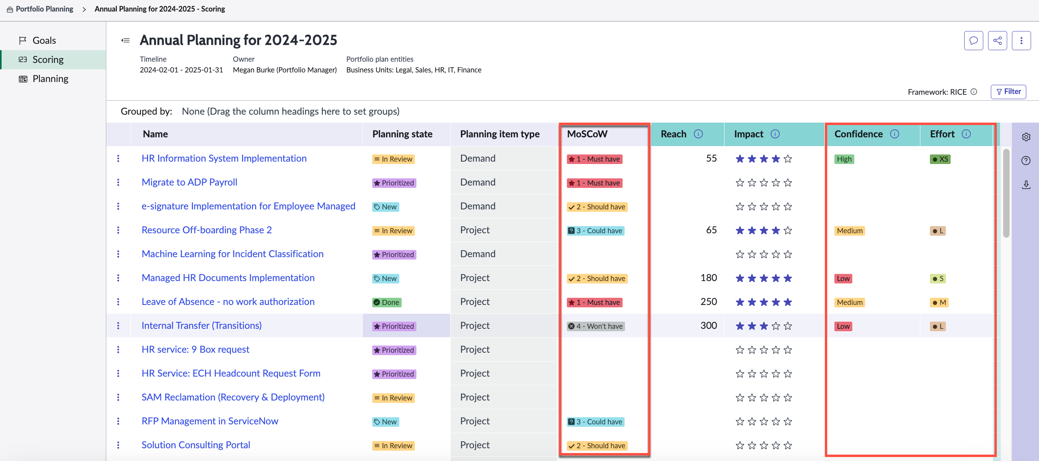The image size is (1039, 461).
Task: Open row menu for Managed HR Documents Implementation
Action: 118,278
